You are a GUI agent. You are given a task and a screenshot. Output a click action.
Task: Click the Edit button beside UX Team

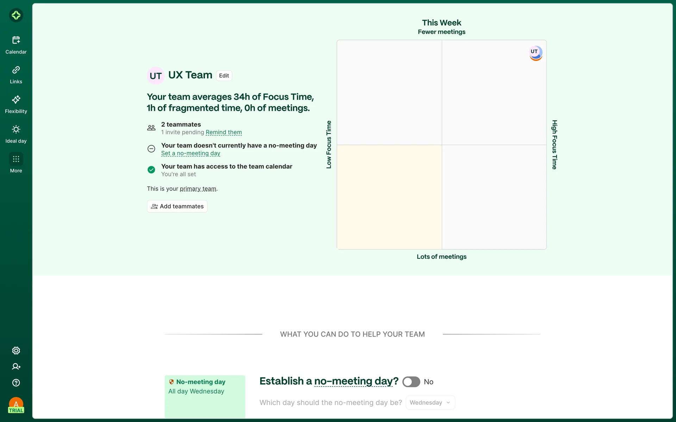[x=224, y=76]
